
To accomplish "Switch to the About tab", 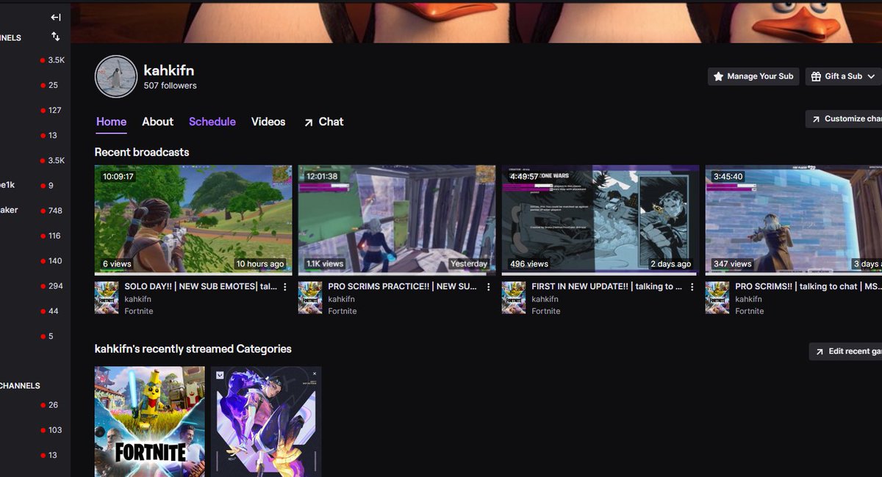I will click(x=157, y=122).
